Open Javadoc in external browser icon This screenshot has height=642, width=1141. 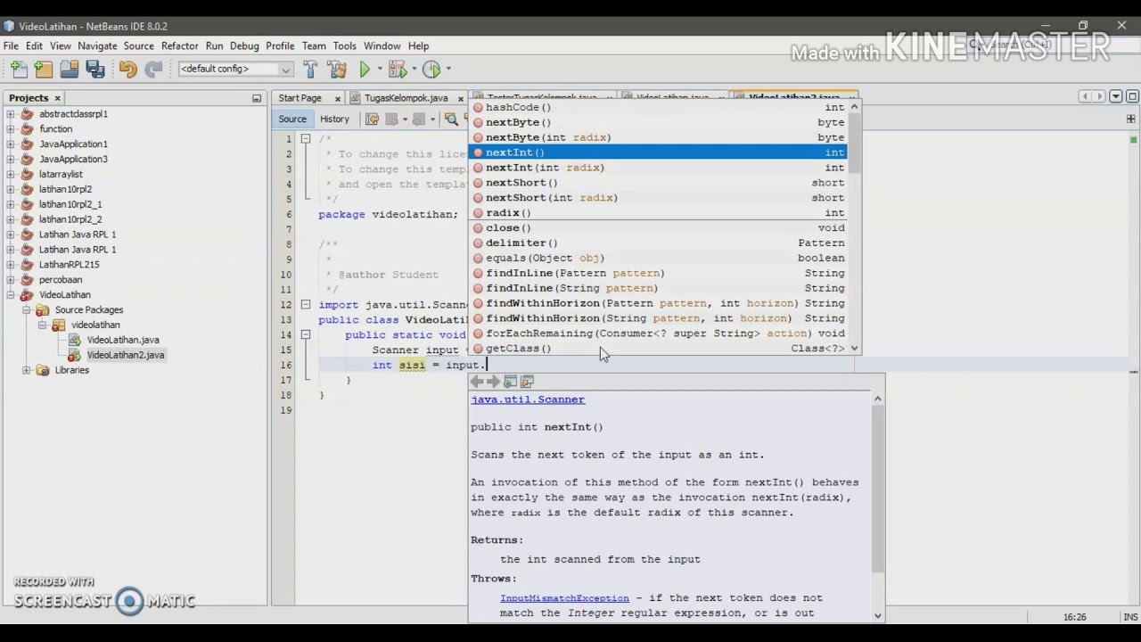tap(510, 382)
